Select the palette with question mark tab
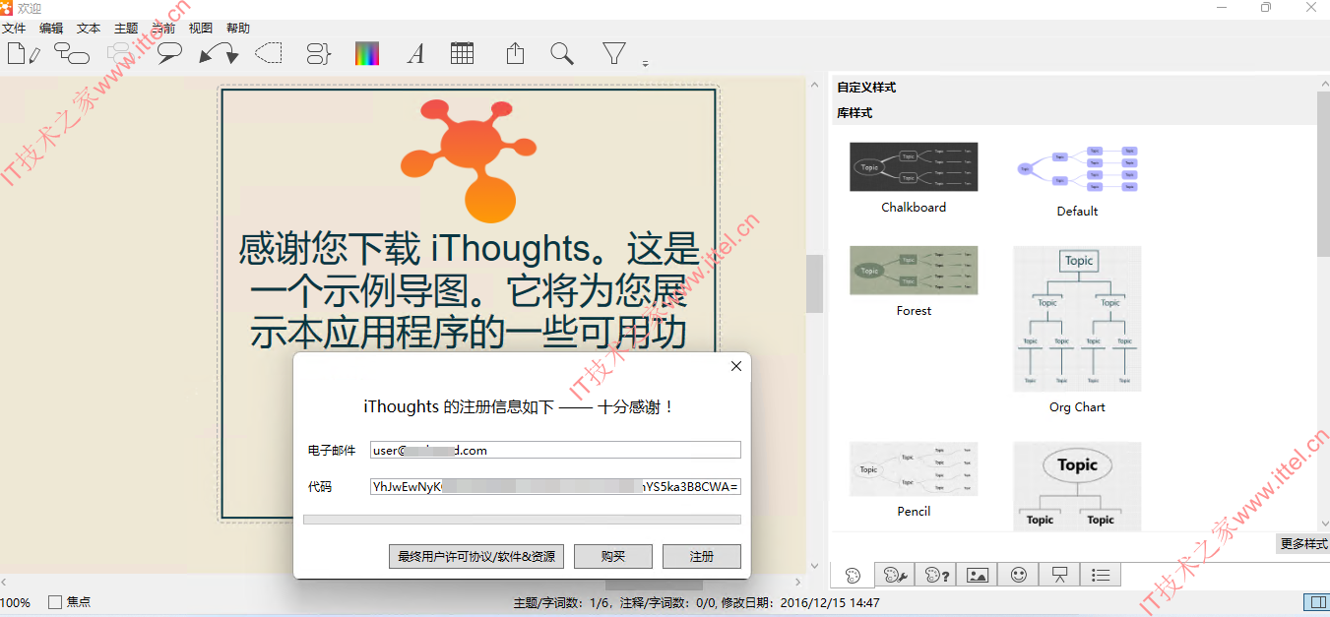The width and height of the screenshot is (1330, 617). [x=935, y=575]
